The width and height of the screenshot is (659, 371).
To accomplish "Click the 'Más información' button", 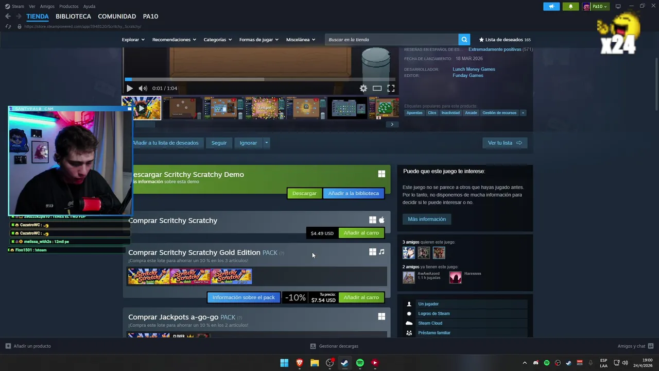I will click(x=427, y=219).
